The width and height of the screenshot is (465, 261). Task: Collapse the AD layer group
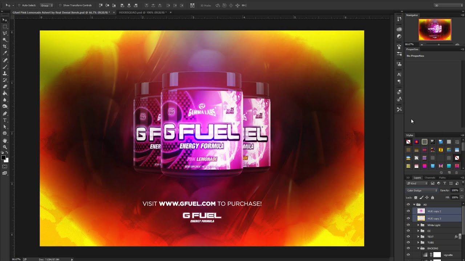point(414,204)
